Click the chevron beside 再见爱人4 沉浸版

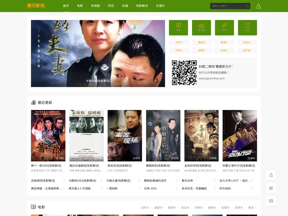[x=102, y=188]
